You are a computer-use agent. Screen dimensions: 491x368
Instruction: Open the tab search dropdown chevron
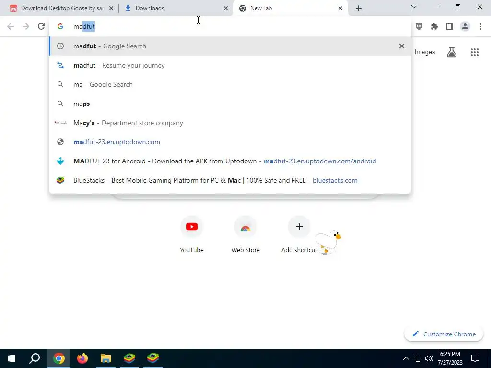click(414, 7)
